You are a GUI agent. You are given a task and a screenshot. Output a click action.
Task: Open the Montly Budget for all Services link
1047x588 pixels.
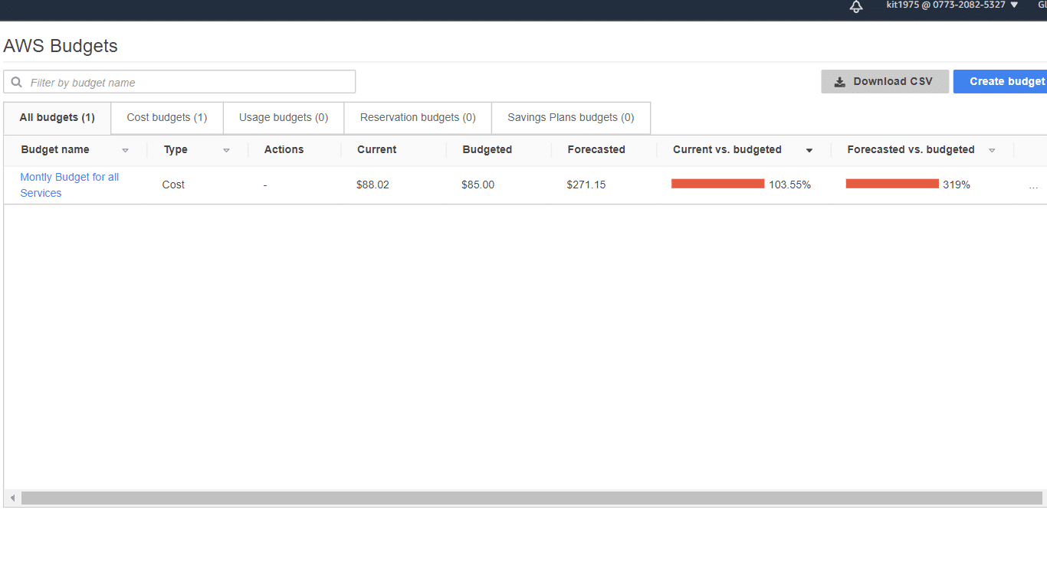click(x=69, y=185)
